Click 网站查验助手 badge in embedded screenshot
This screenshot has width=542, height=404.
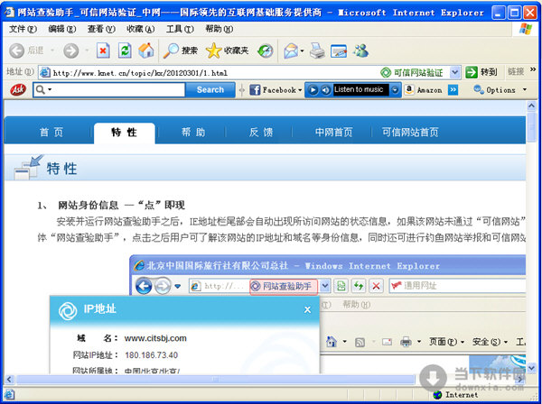[284, 287]
